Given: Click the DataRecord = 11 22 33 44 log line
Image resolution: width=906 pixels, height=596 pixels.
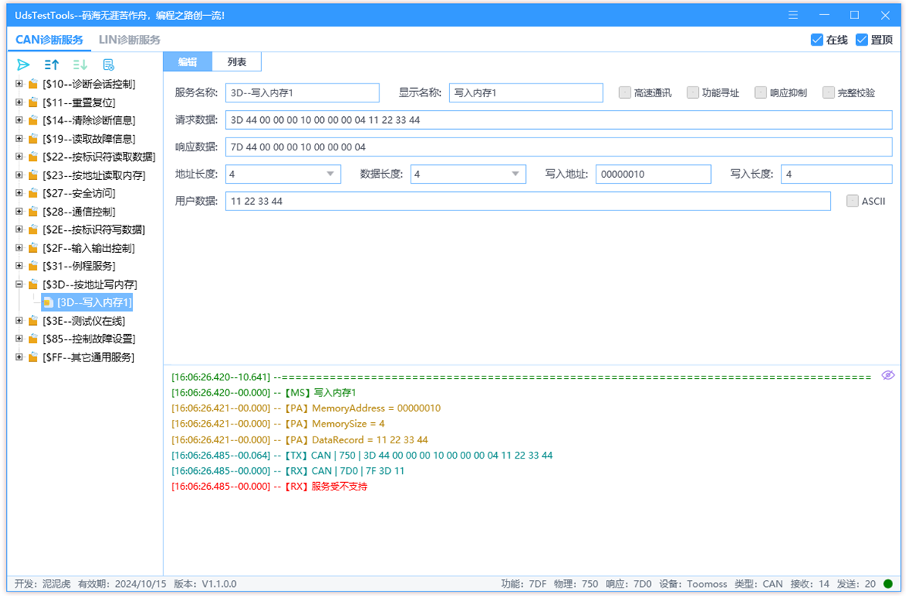Looking at the screenshot, I should click(x=299, y=440).
